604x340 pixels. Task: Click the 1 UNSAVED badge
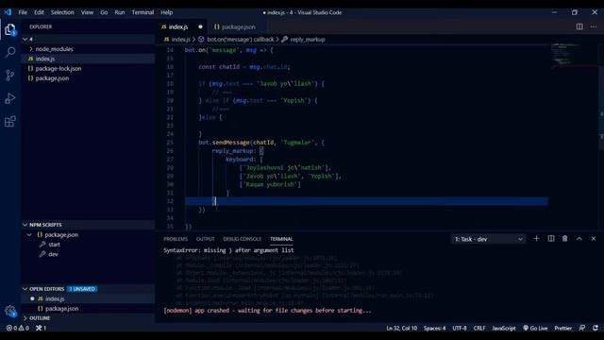(82, 289)
